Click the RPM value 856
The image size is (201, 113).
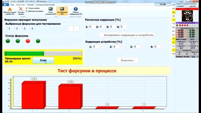[192, 40]
